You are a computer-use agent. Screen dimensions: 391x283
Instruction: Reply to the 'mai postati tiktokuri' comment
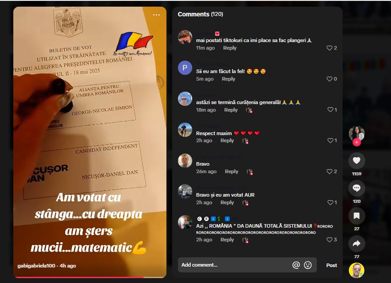tap(229, 48)
